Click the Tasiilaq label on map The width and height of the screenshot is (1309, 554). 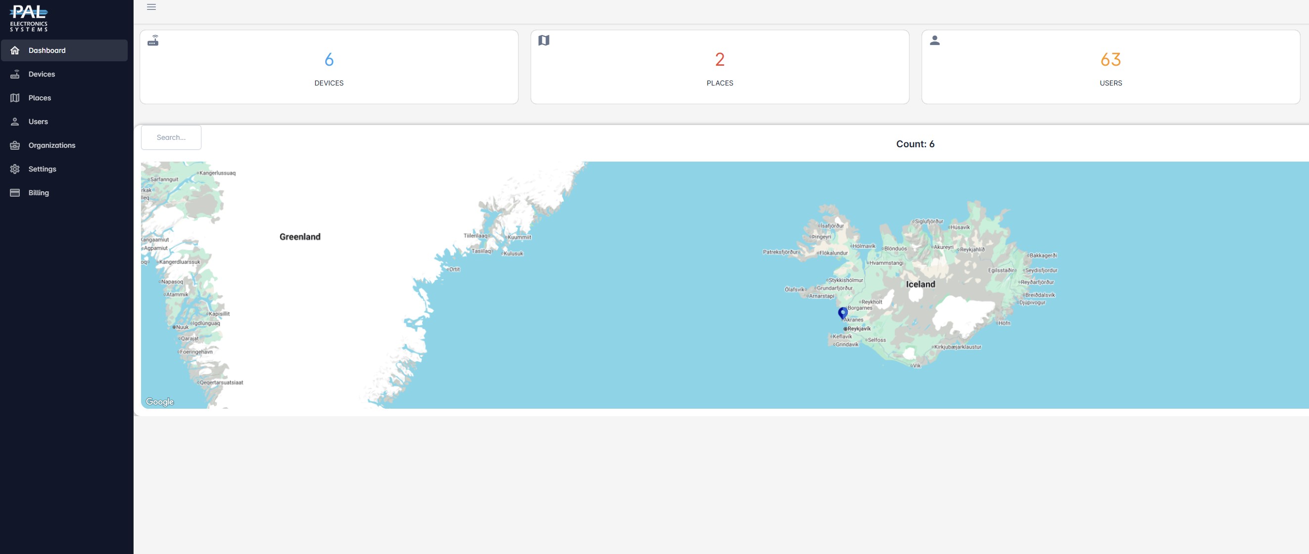481,251
